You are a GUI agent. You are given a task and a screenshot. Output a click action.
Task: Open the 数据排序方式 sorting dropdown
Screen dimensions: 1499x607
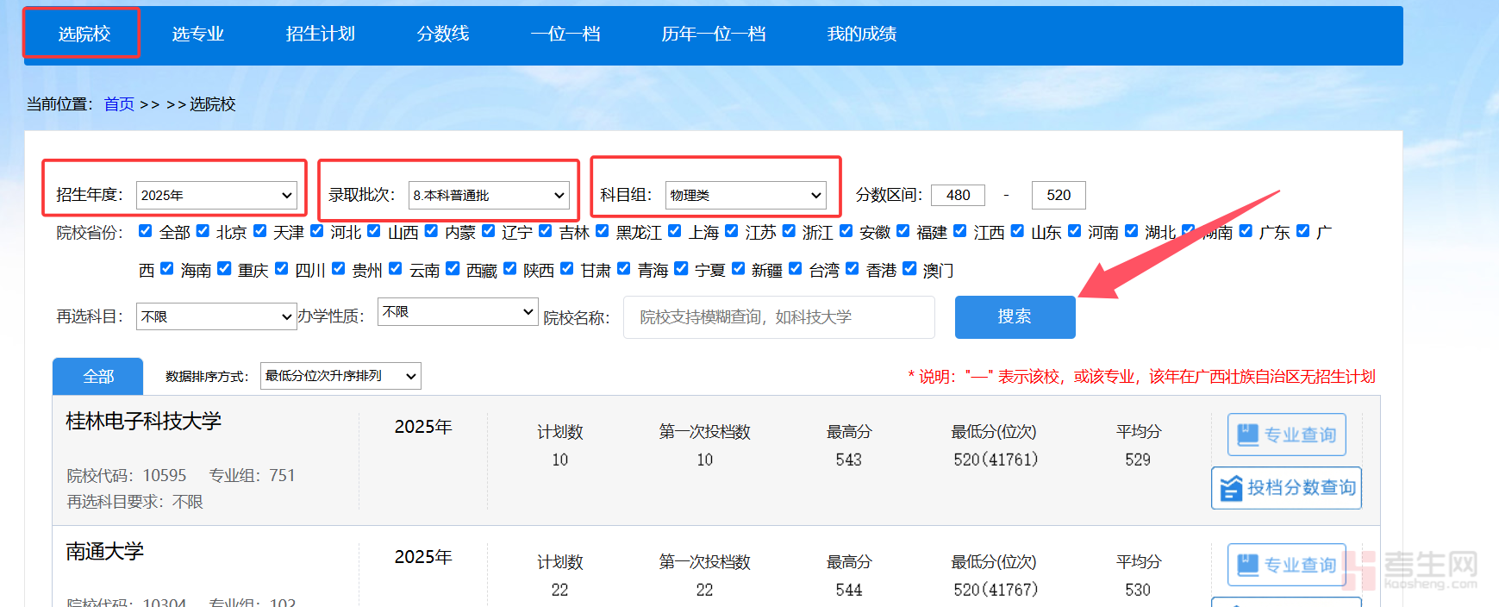pos(340,376)
